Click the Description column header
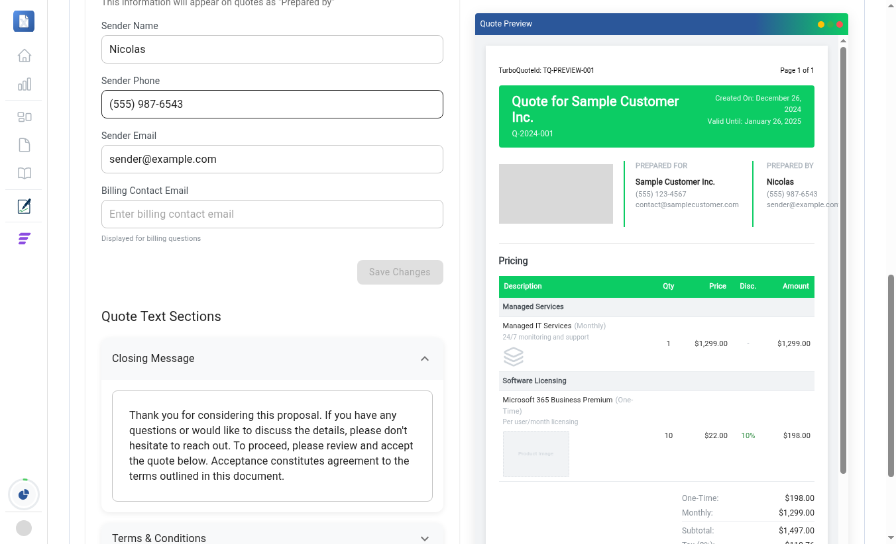Screen dimensions: 896x544 pos(523,287)
